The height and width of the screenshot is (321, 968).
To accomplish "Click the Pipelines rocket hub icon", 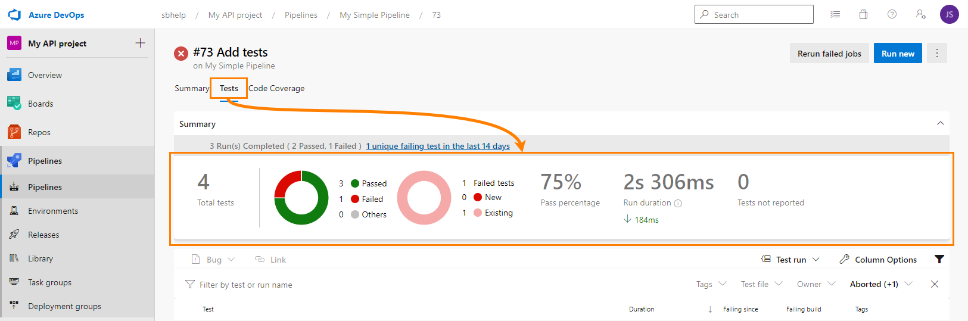I will click(14, 160).
